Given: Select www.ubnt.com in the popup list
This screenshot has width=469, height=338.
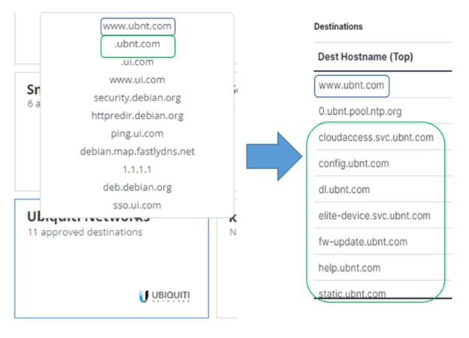Looking at the screenshot, I should pyautogui.click(x=138, y=26).
